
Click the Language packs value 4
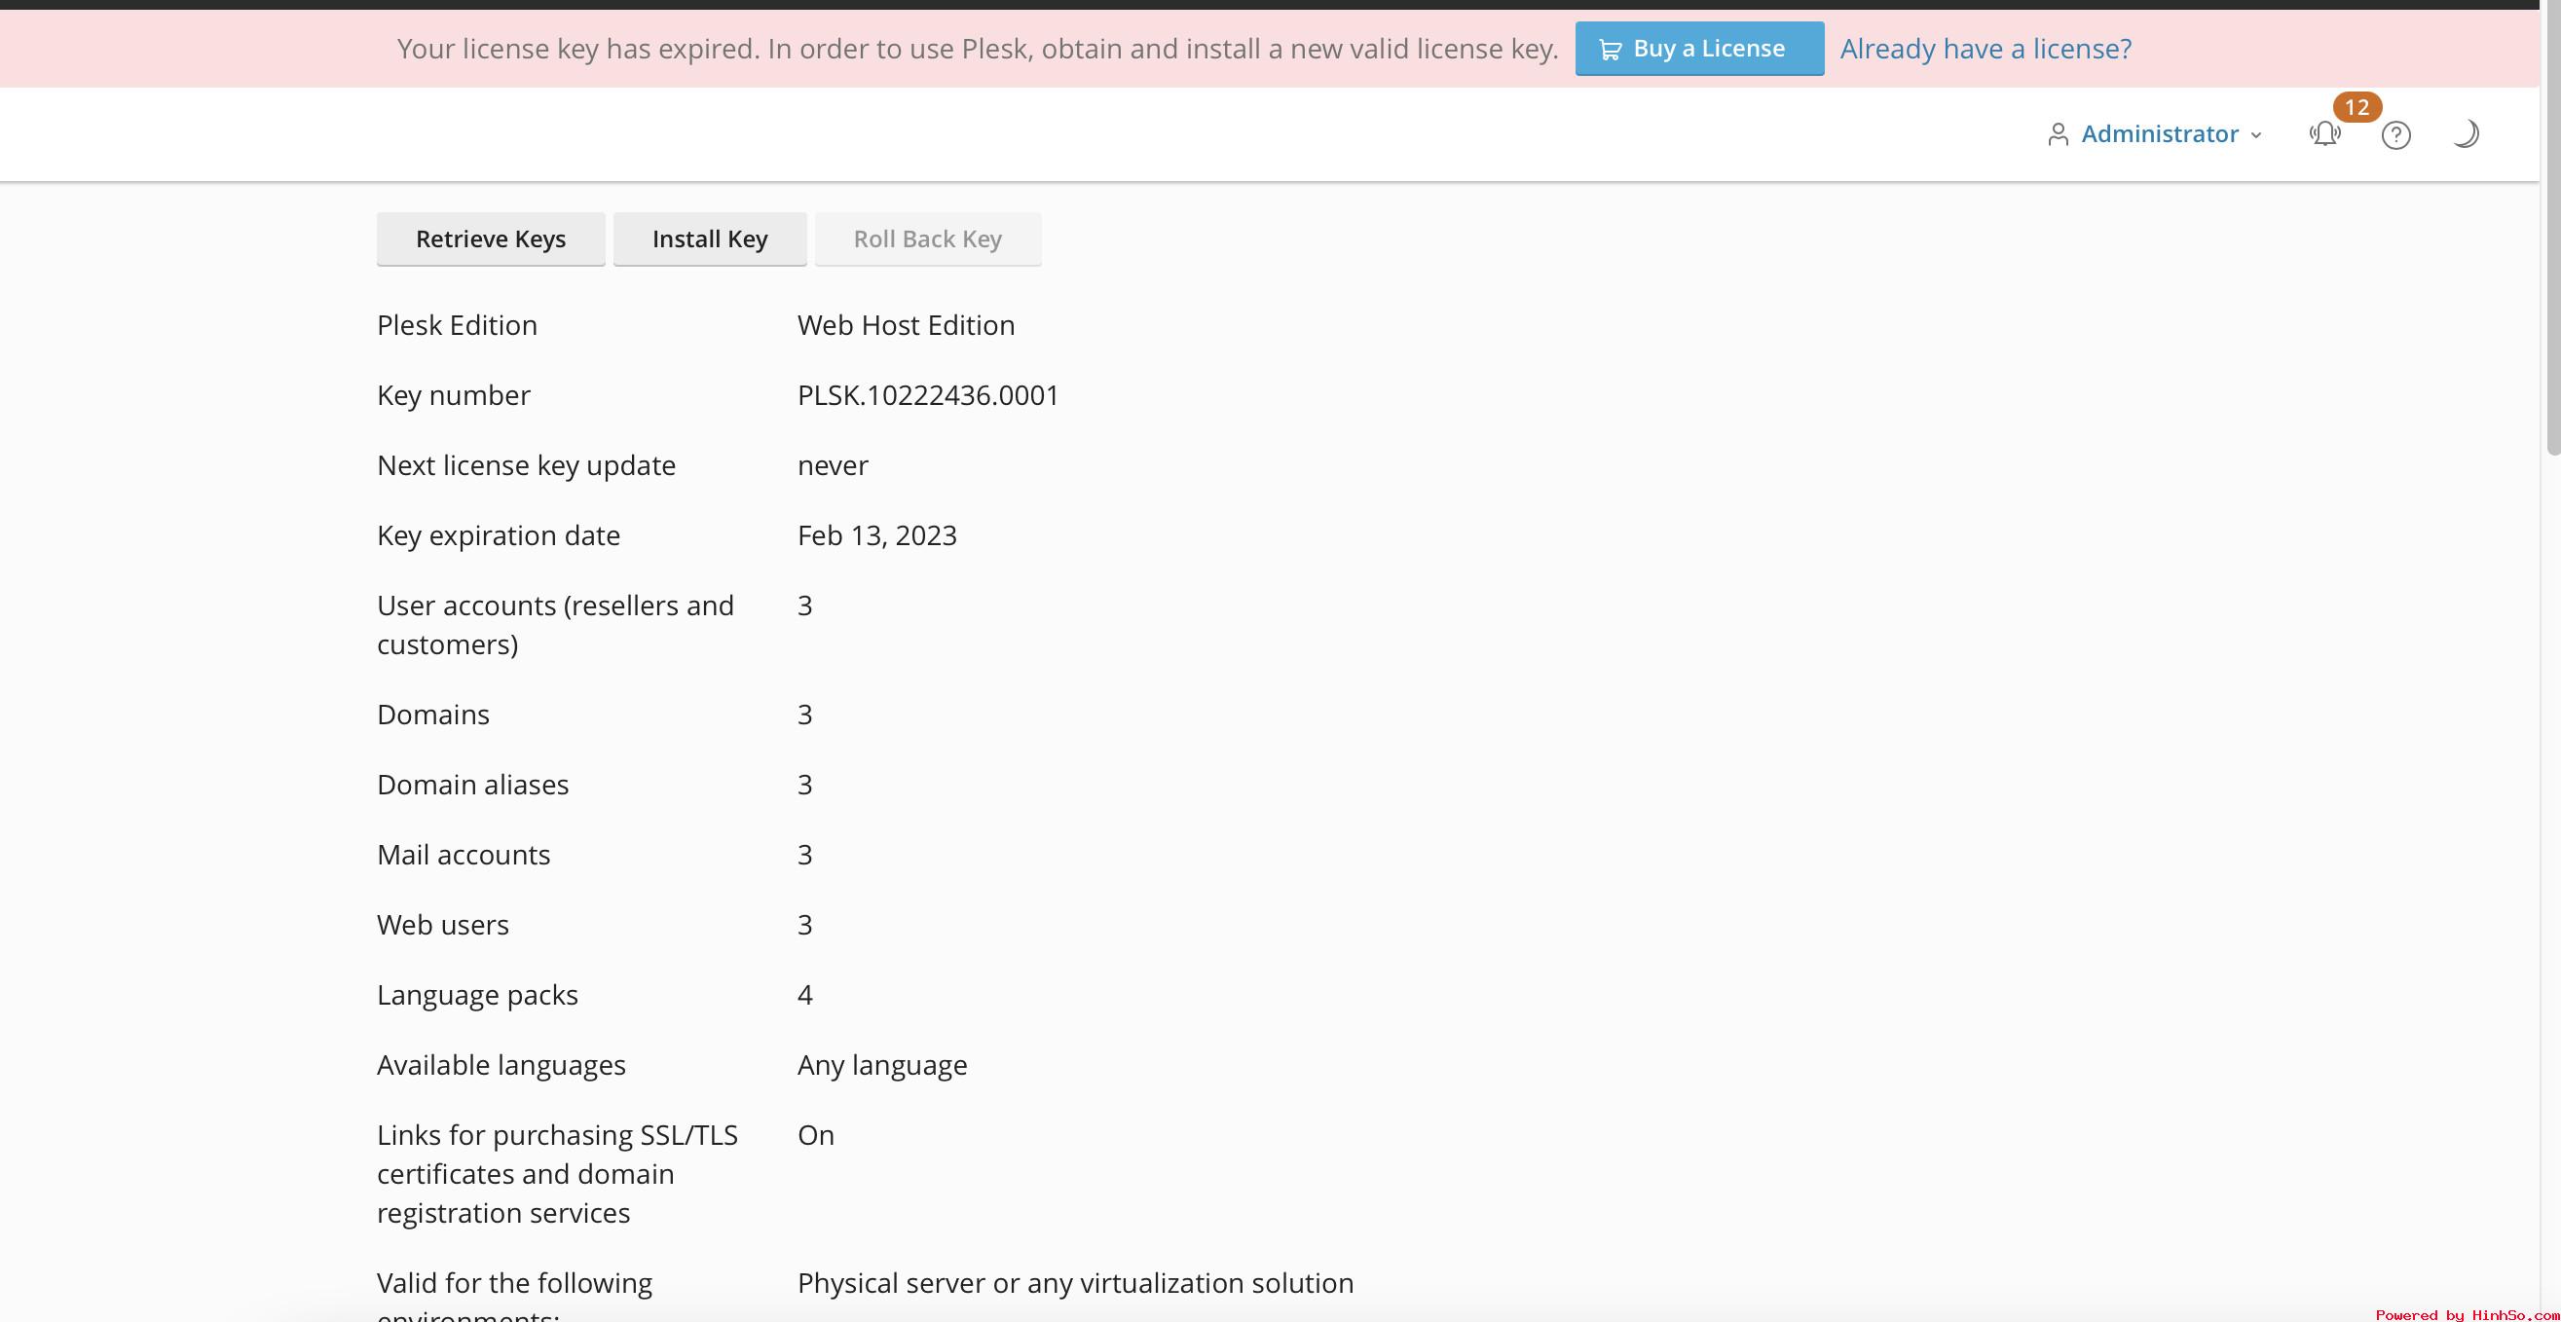805,995
